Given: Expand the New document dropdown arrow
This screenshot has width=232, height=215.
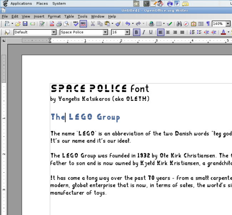Looking at the screenshot, I should click(x=12, y=24).
